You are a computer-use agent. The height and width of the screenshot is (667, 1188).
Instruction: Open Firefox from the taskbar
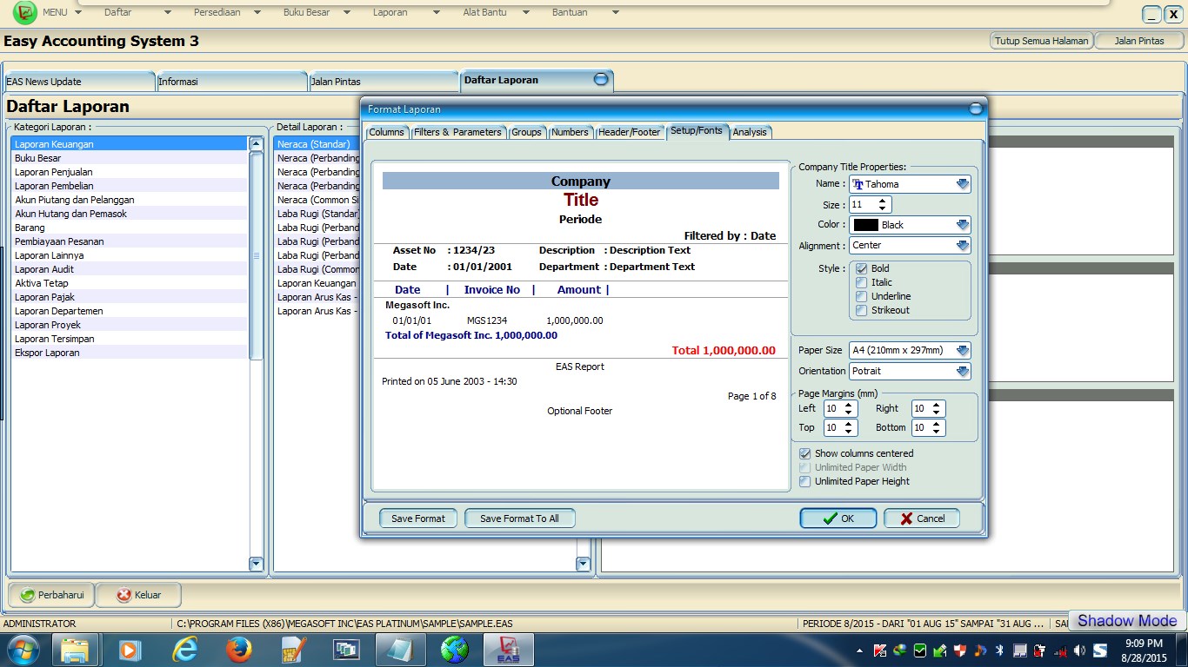point(238,650)
